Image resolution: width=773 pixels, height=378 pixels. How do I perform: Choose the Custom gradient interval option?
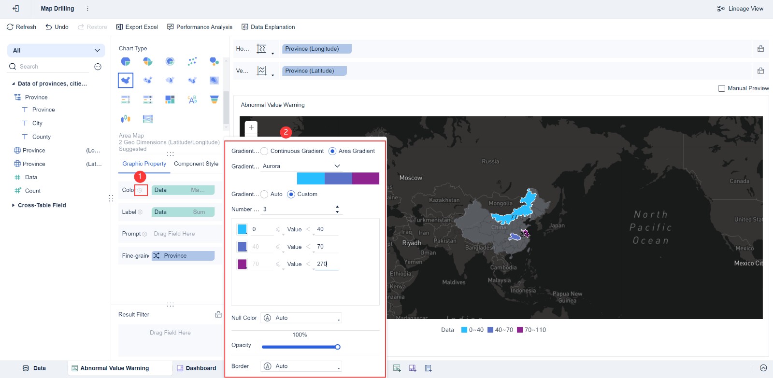[x=291, y=194]
